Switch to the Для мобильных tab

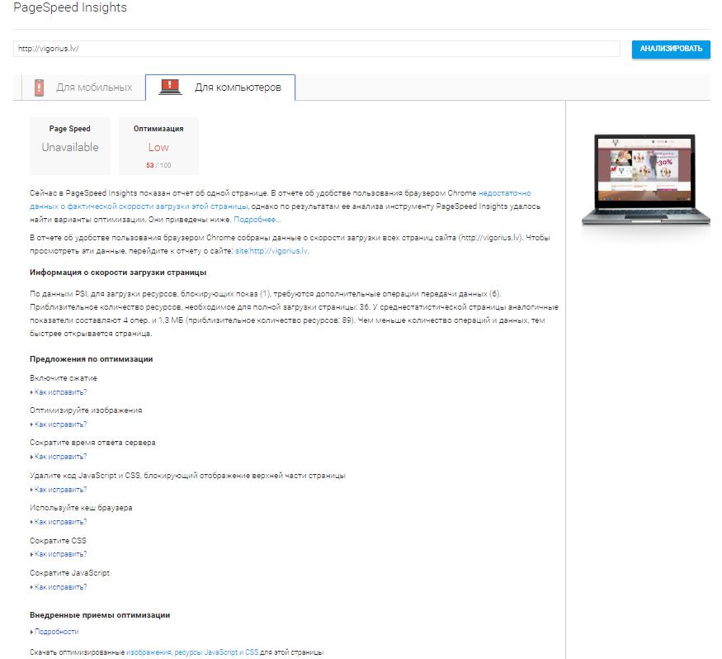(x=93, y=88)
